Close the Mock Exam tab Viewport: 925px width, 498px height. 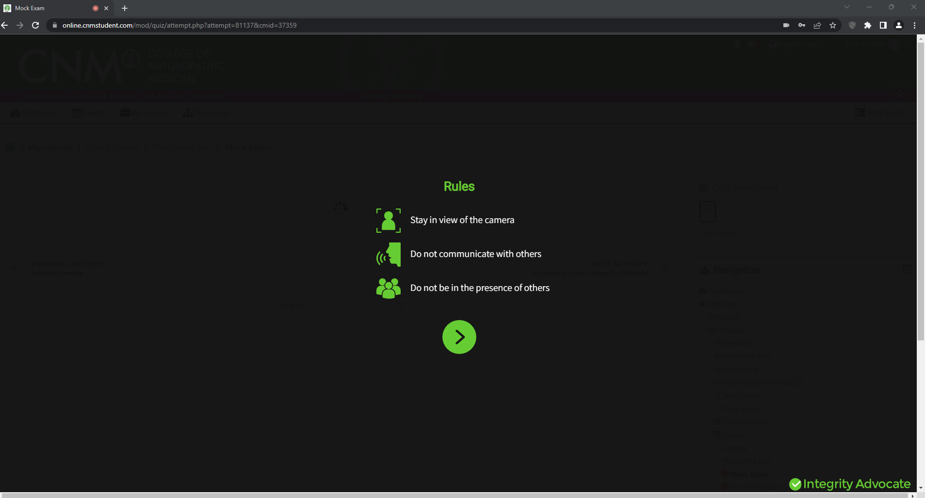pos(106,8)
